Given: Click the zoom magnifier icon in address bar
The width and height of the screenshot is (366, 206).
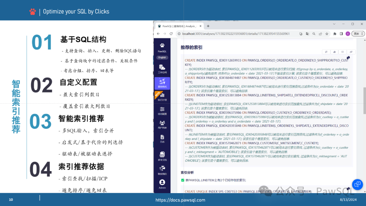Looking at the screenshot, I should (x=314, y=34).
